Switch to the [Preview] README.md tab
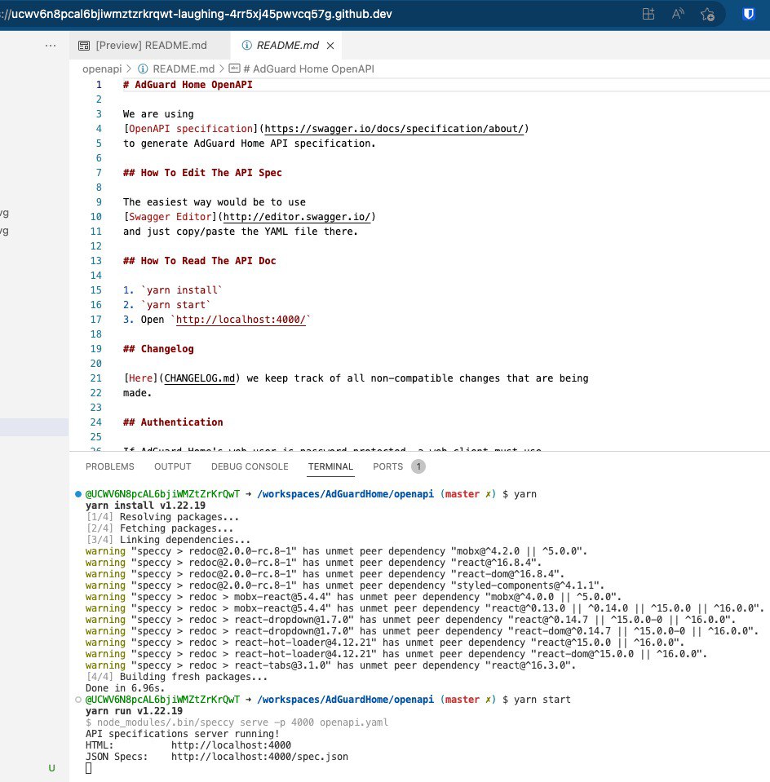Viewport: 770px width, 782px height. point(151,46)
